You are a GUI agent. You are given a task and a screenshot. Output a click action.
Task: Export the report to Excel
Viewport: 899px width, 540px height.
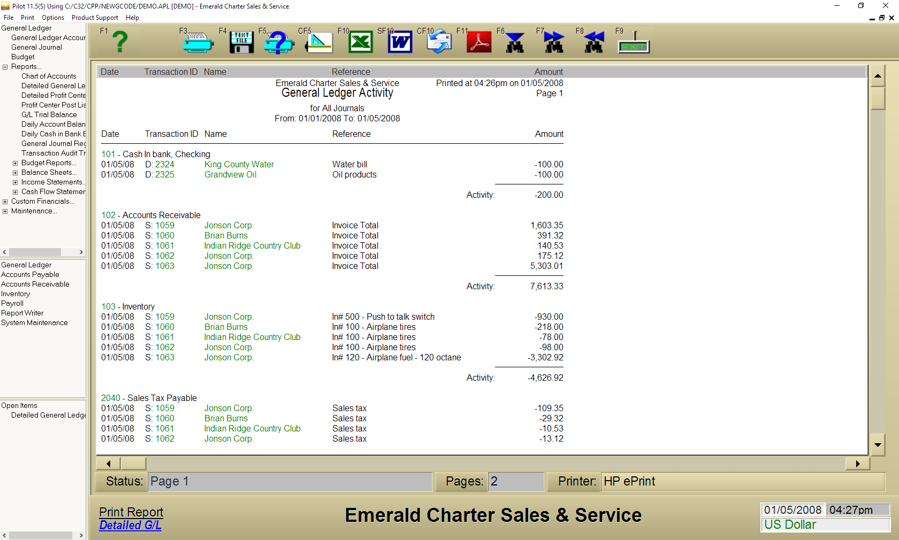tap(360, 42)
